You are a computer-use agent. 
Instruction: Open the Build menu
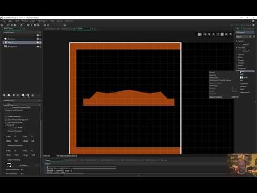(x=17, y=21)
